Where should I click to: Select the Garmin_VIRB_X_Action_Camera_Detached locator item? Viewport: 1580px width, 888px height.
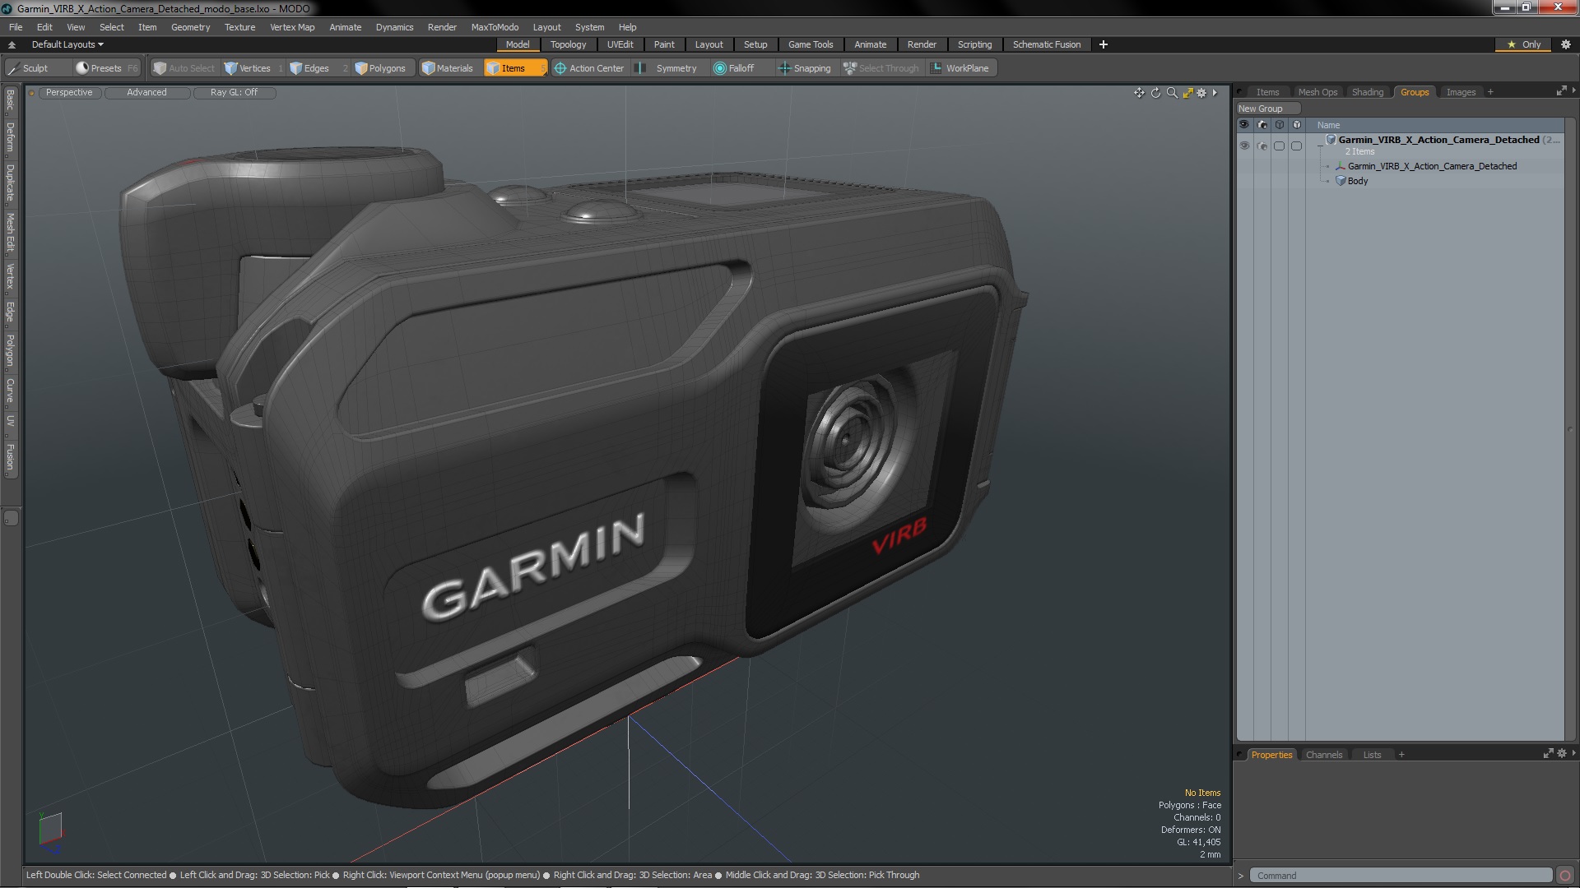1432,166
